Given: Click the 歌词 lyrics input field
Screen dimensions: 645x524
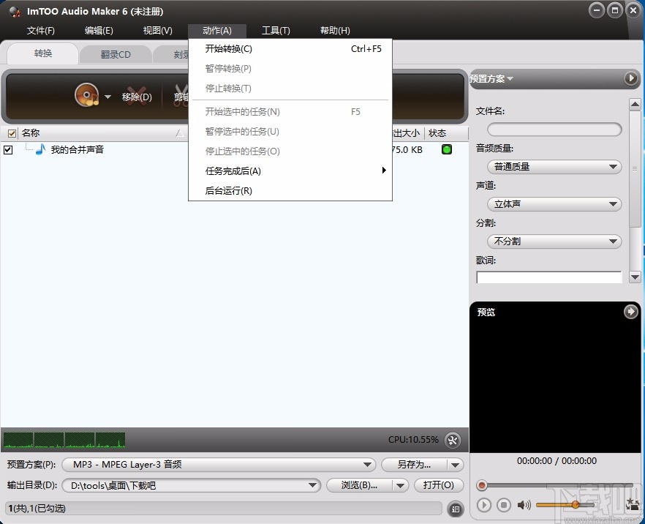Looking at the screenshot, I should coord(548,277).
